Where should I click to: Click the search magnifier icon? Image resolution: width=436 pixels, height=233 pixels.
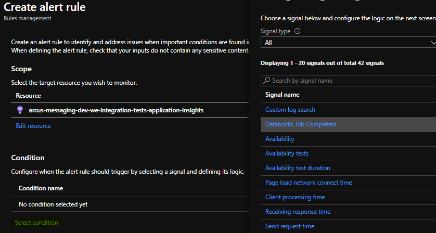(267, 81)
